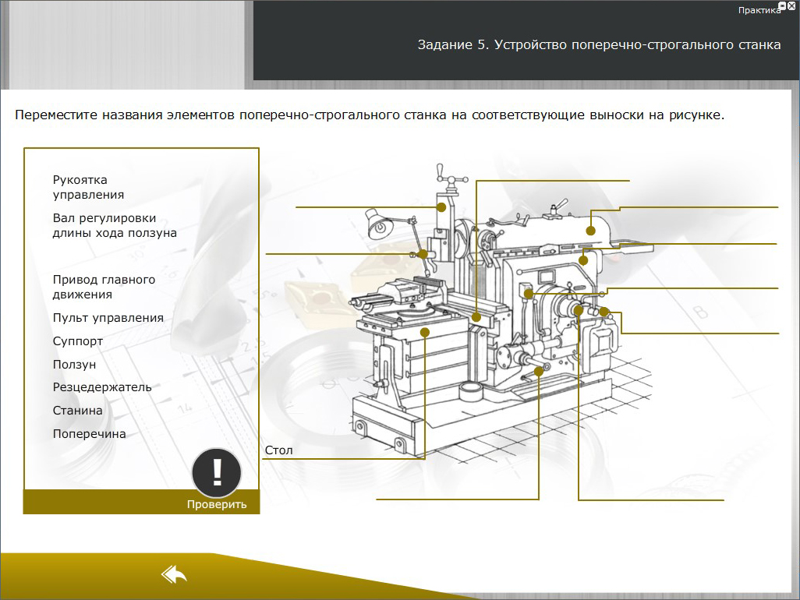Click the close icon in top-right corner
The image size is (800, 600).
pos(791,6)
